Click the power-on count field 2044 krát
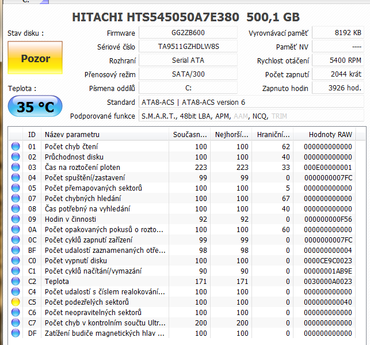The height and width of the screenshot is (345, 370). click(x=338, y=74)
